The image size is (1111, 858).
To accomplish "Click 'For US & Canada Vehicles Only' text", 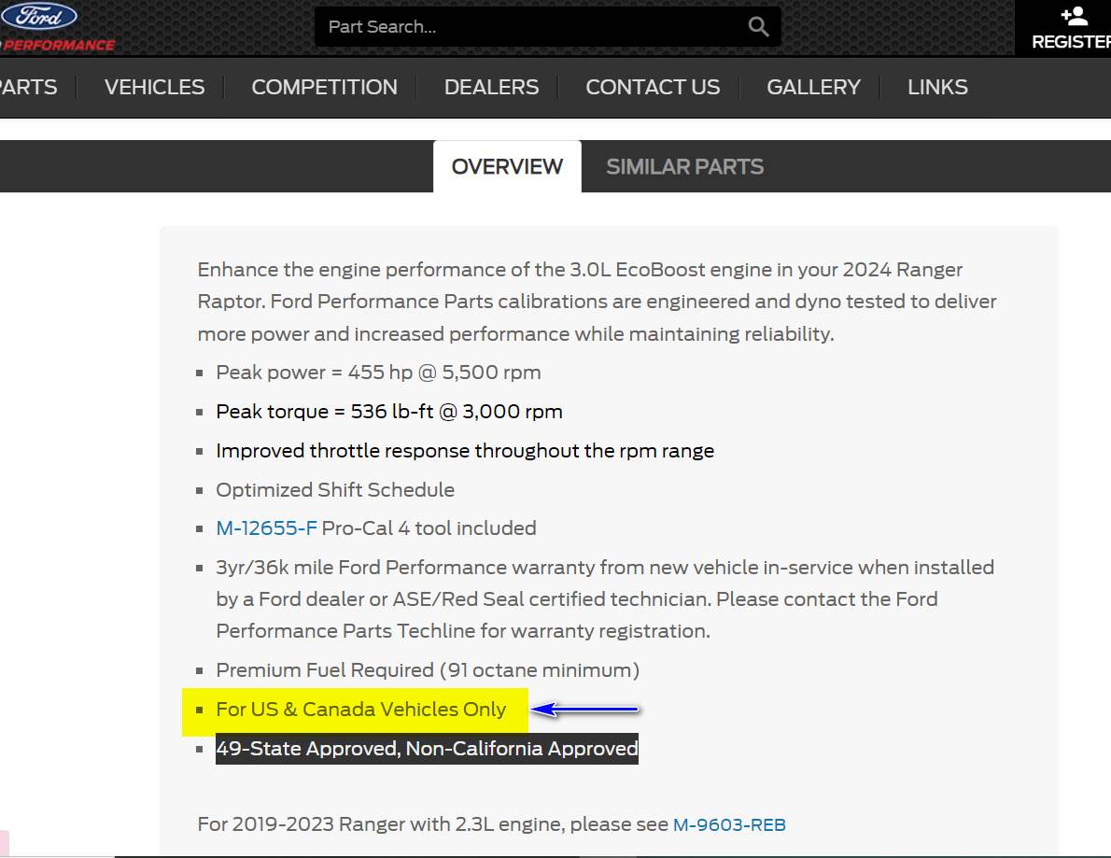I will tap(360, 710).
